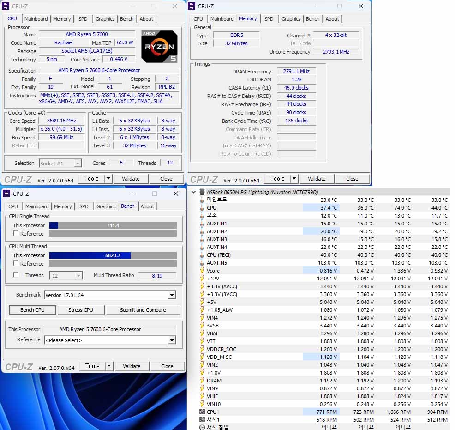This screenshot has width=455, height=430.
Task: Click the fan icon of the CPU1 row
Action: point(202,412)
